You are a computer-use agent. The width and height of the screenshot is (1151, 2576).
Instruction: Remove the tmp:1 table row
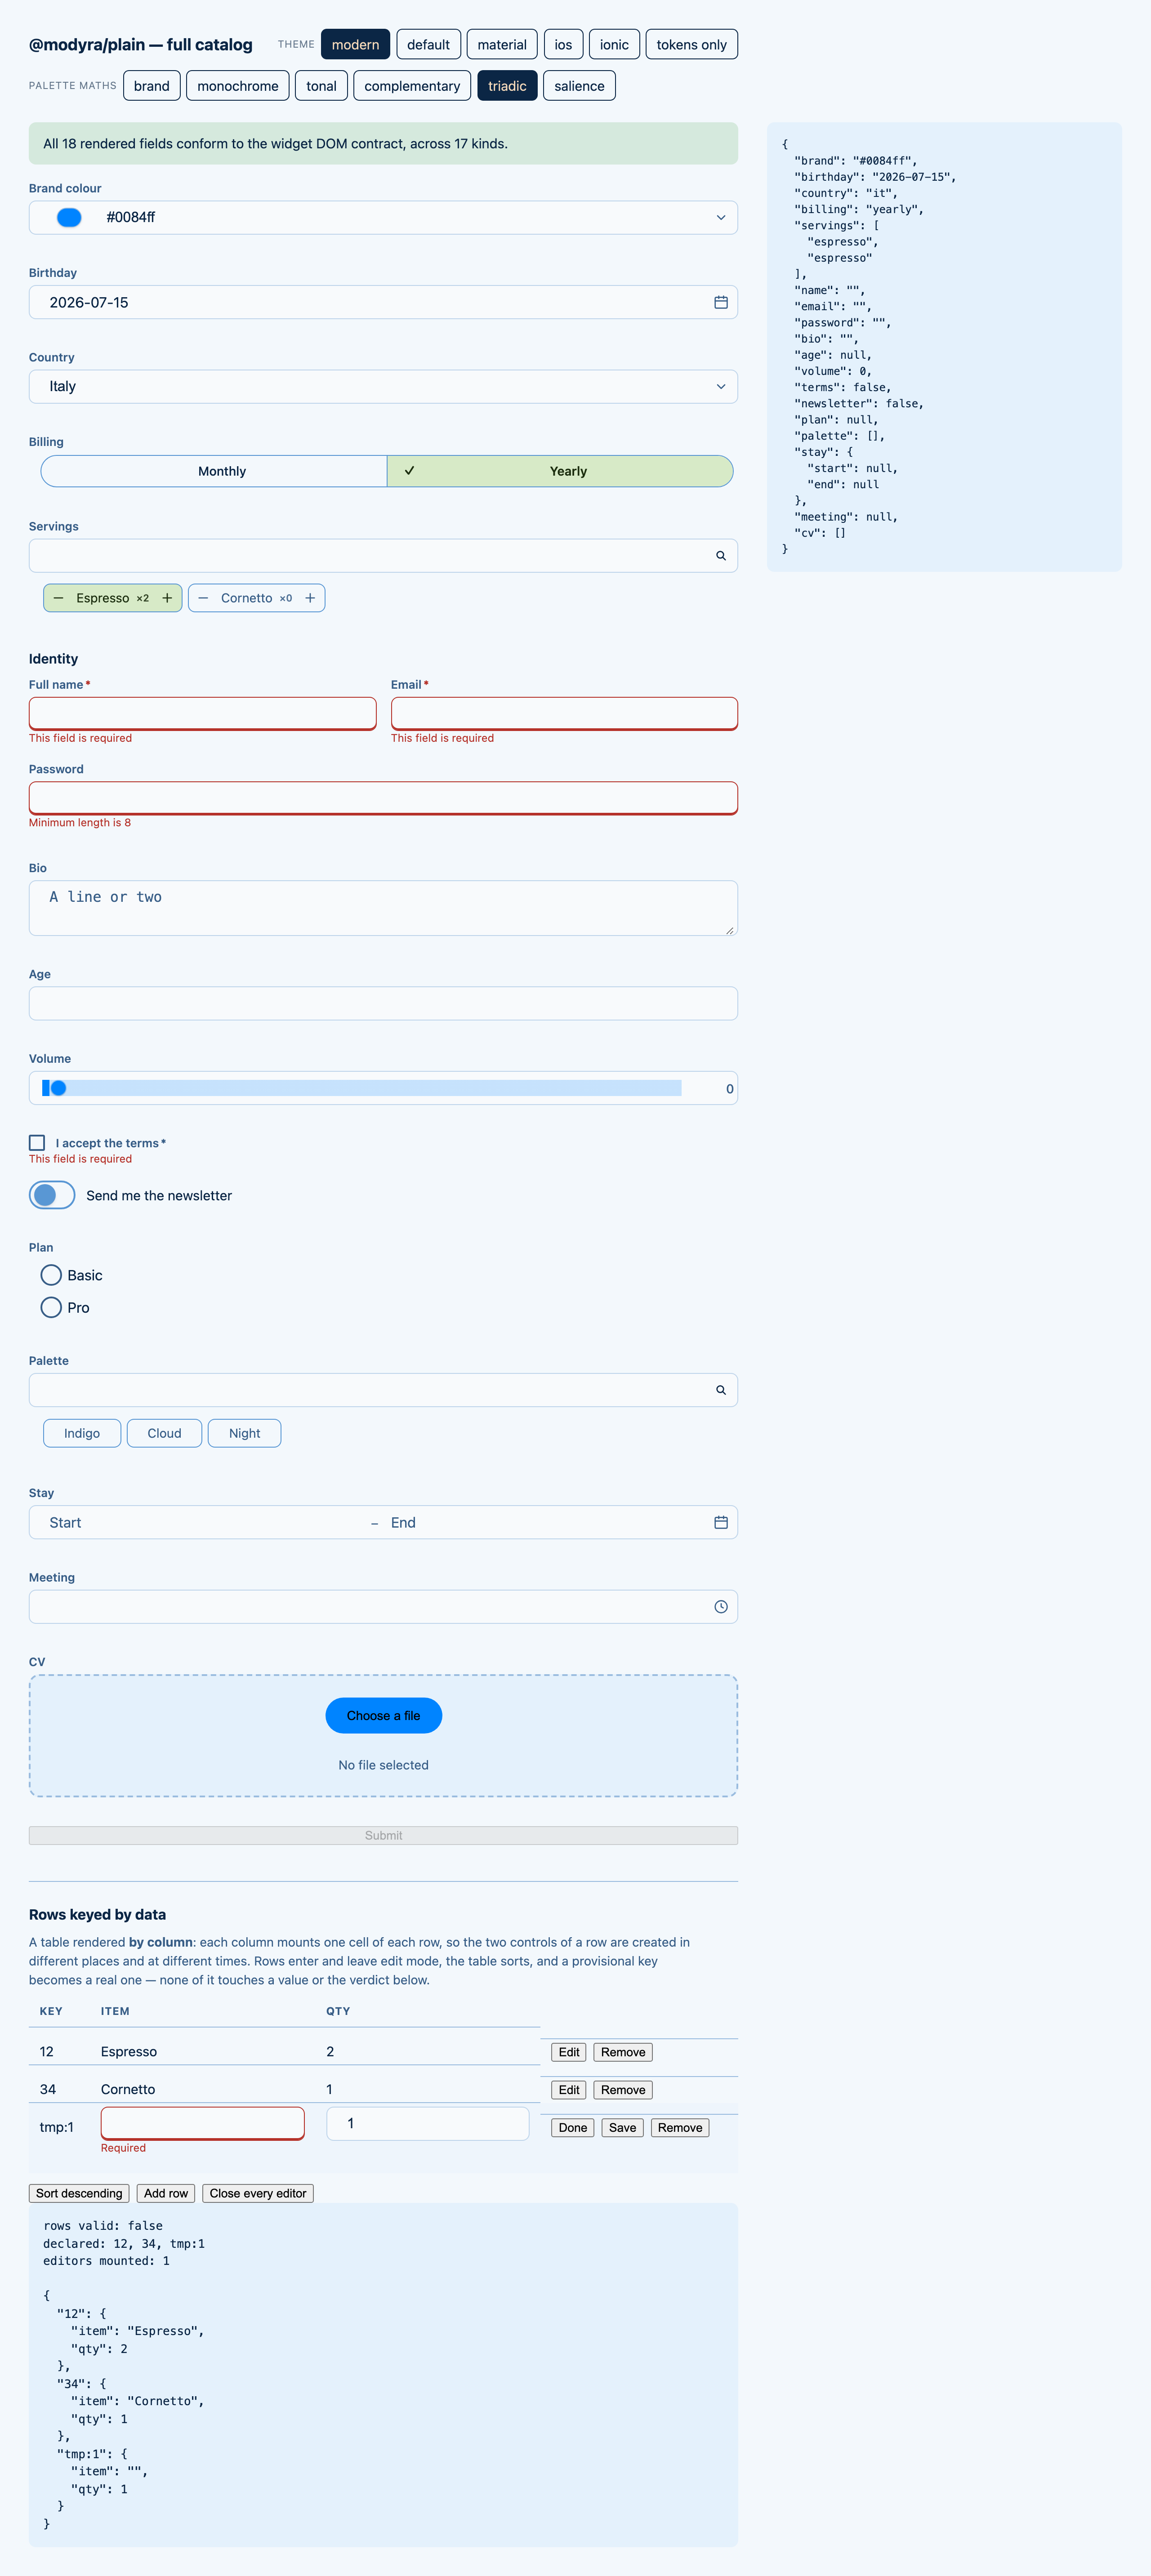(680, 2127)
